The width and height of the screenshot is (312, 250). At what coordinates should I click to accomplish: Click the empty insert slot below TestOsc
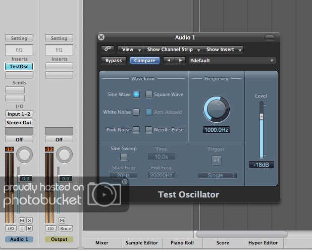(x=19, y=75)
